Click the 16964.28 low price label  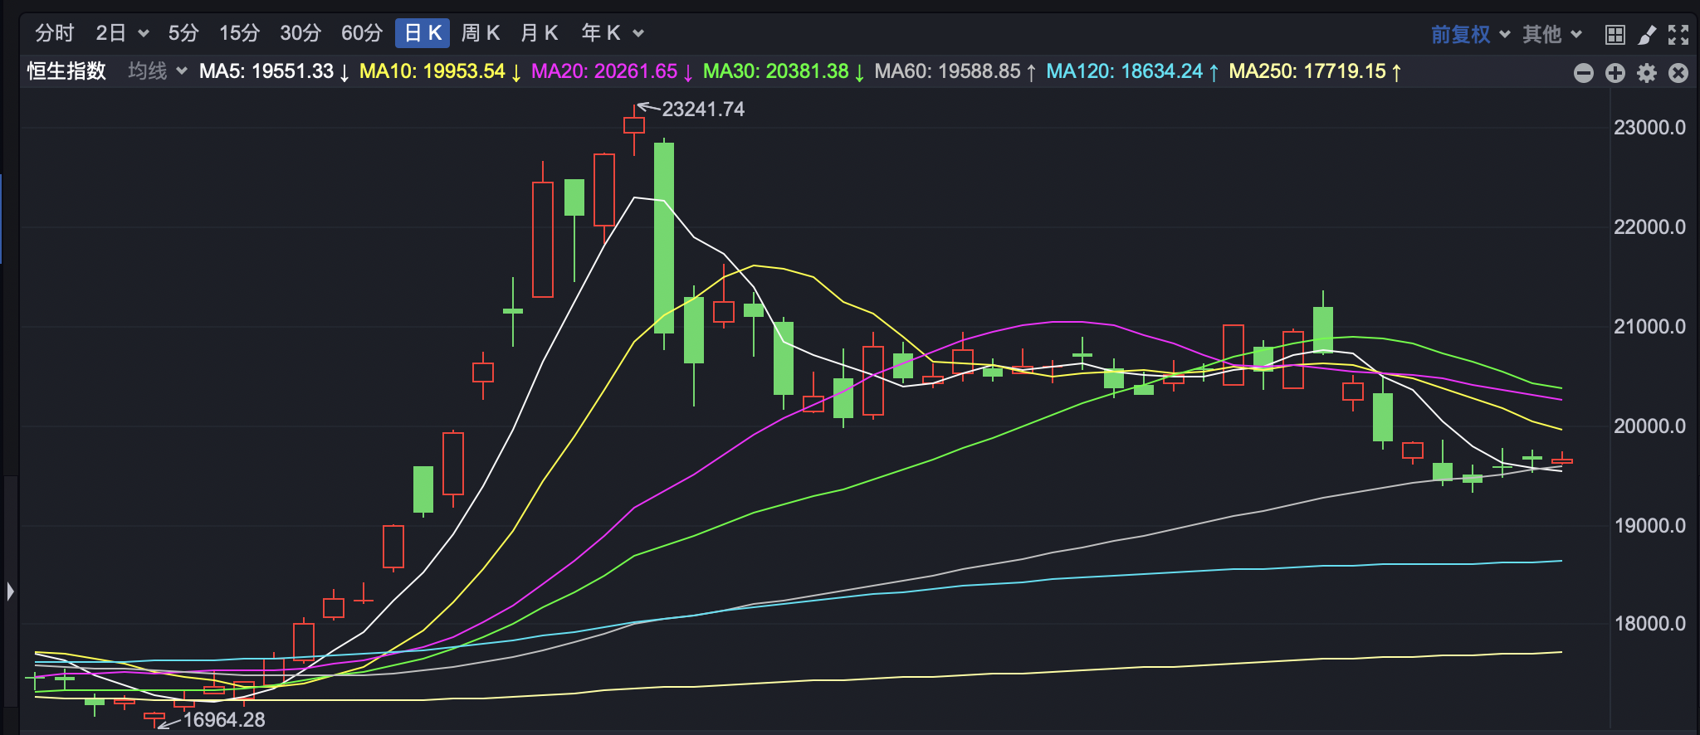click(224, 720)
